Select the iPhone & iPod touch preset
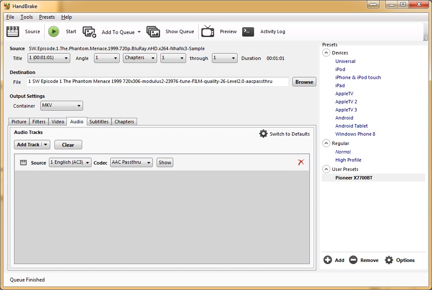The height and width of the screenshot is (290, 432). (x=358, y=77)
